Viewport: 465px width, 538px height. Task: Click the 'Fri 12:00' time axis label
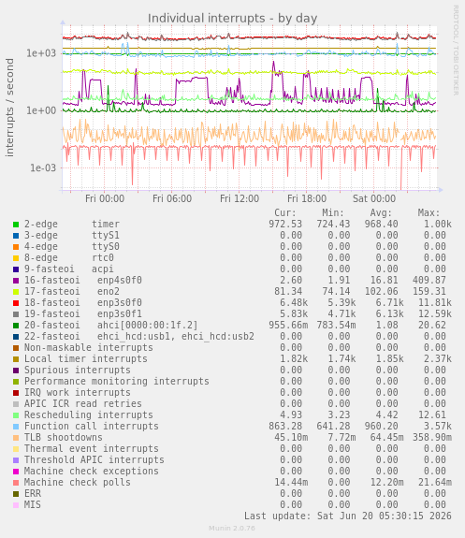coord(240,198)
